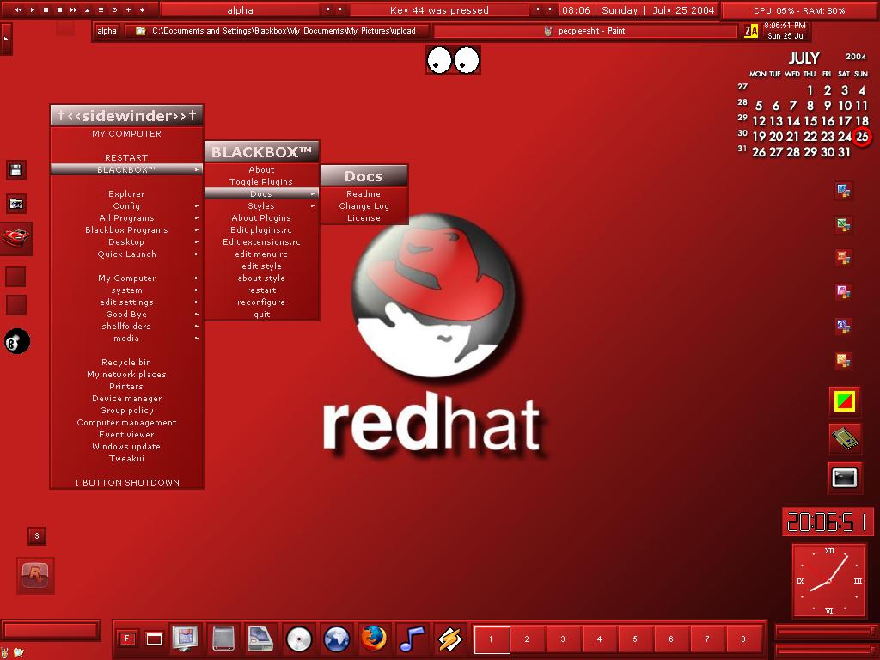Switch to workspace 5 in the pager
This screenshot has width=880, height=660.
[635, 639]
